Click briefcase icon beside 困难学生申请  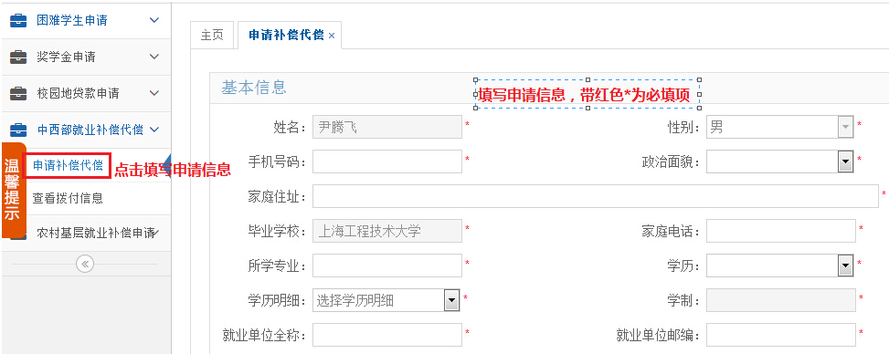[x=18, y=21]
